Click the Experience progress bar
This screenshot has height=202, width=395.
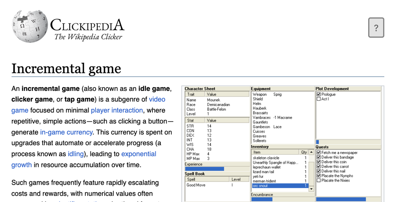[217, 169]
